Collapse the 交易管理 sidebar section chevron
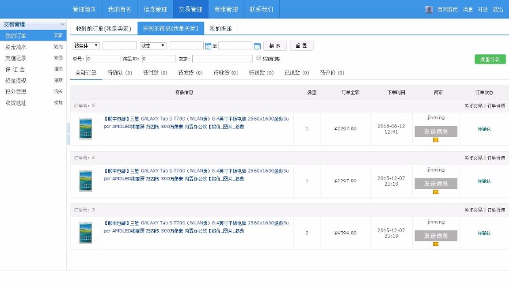Screen dimensions: 509x286 click(x=62, y=24)
